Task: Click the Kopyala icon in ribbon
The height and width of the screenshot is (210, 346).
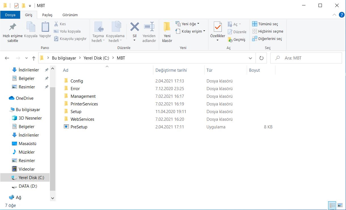Action: tap(31, 27)
